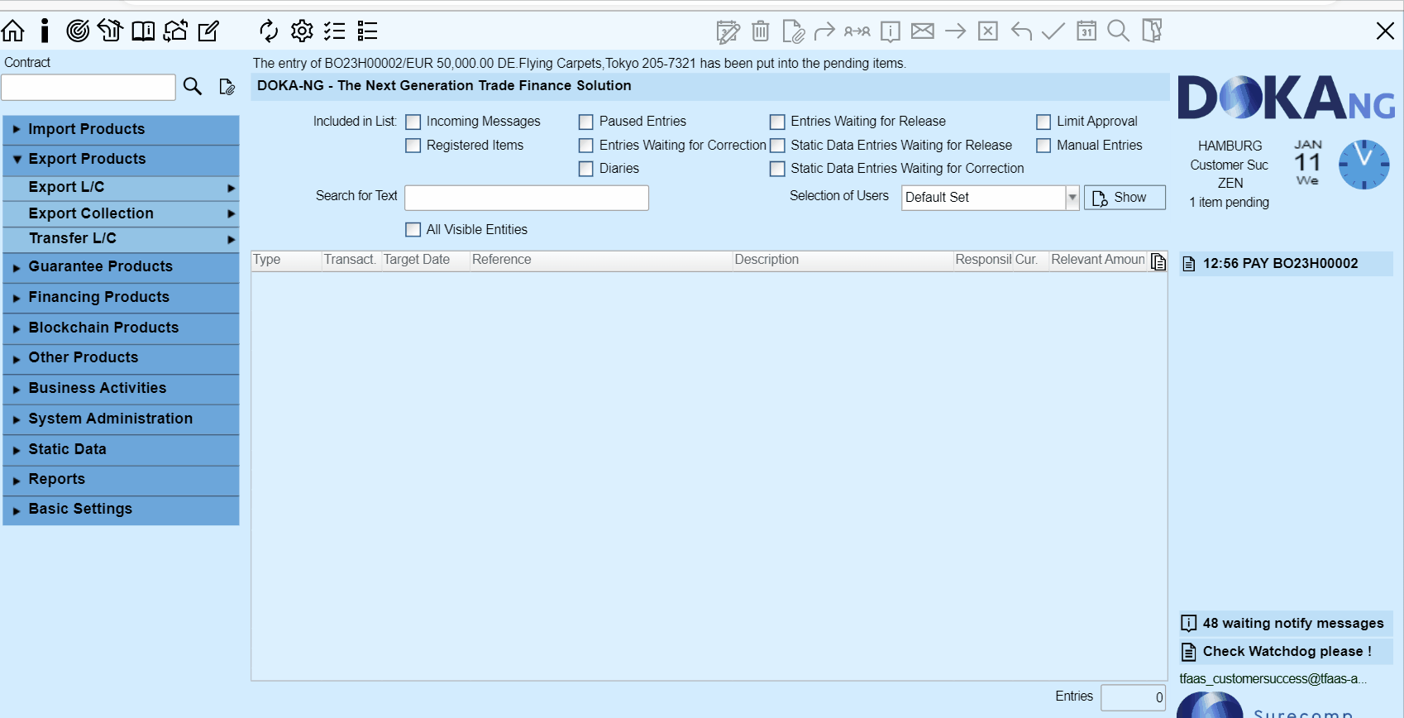Enable Limit Approval checkbox
Screen dimensions: 1404x718
pos(1043,122)
